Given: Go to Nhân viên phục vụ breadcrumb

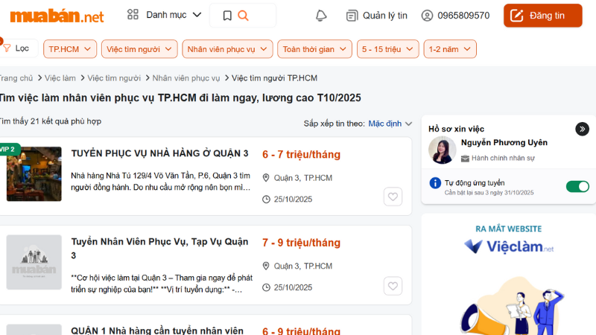Looking at the screenshot, I should [186, 78].
